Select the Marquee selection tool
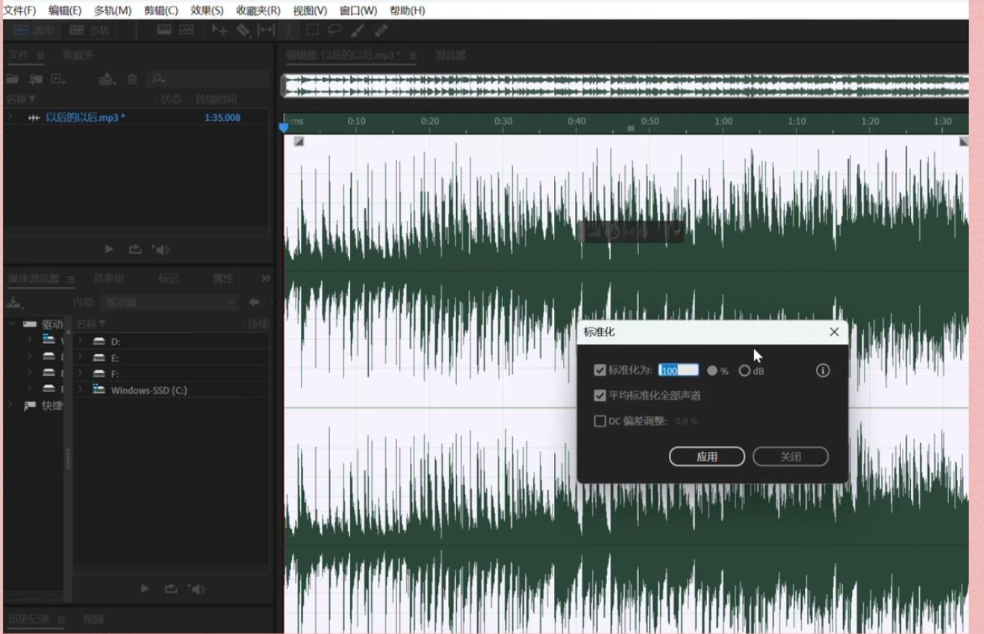 coord(313,30)
